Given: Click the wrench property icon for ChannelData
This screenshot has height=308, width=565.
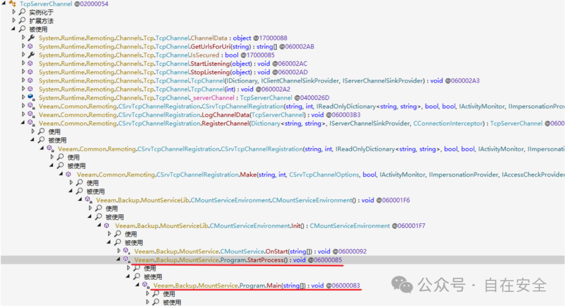Looking at the screenshot, I should [x=31, y=38].
